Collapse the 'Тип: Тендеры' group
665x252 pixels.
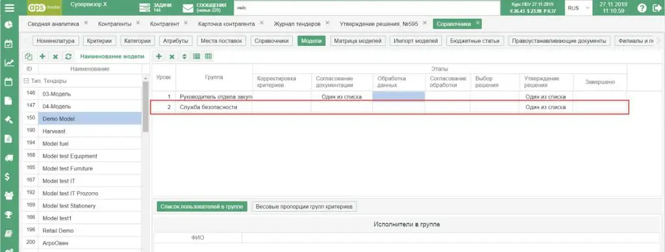26,81
